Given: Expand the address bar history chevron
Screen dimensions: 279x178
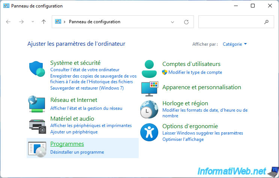Looking at the screenshot, I should tap(172, 22).
